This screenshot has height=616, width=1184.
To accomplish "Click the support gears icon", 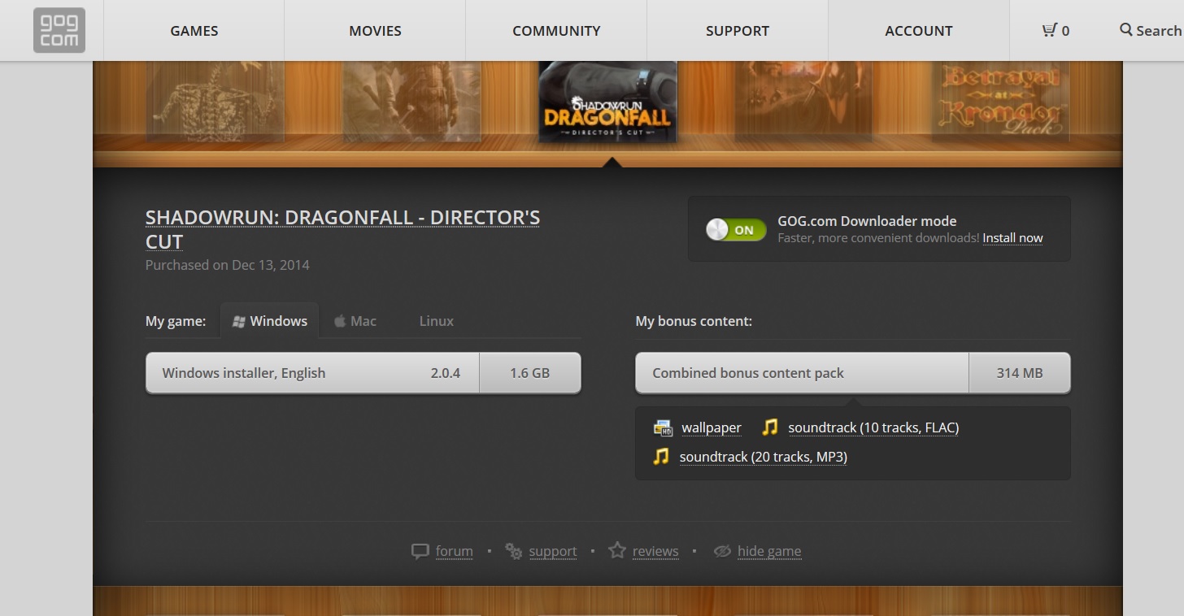I will (513, 551).
